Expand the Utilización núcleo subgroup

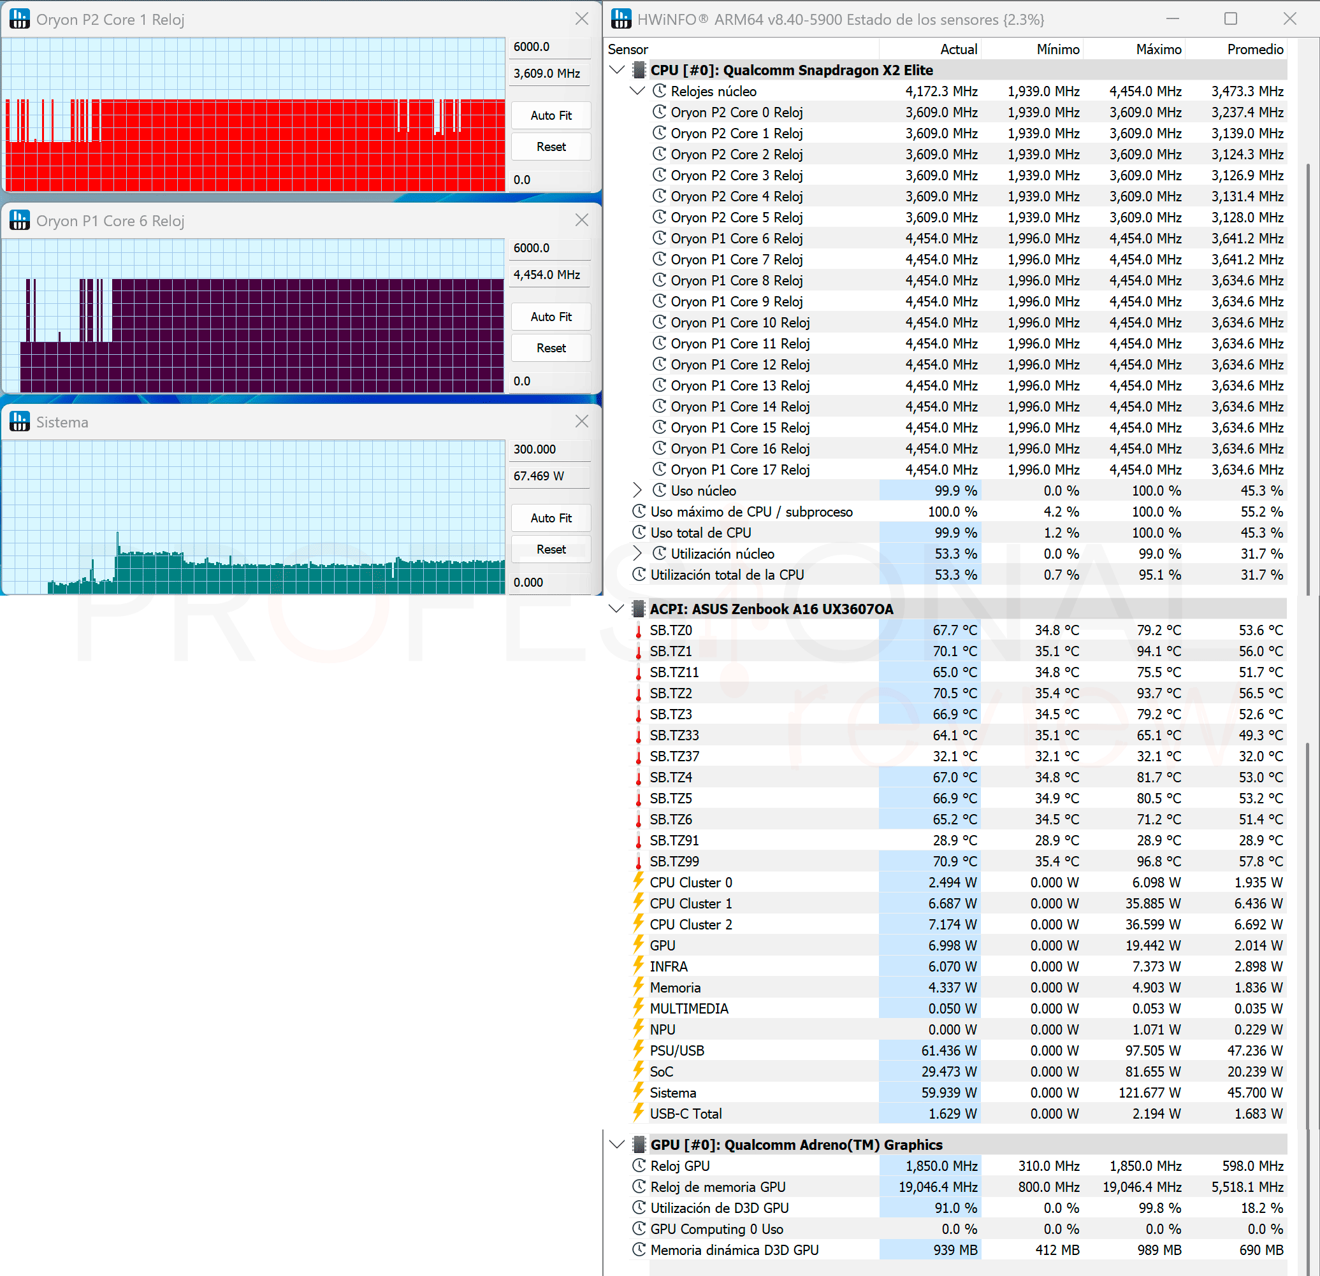coord(637,553)
